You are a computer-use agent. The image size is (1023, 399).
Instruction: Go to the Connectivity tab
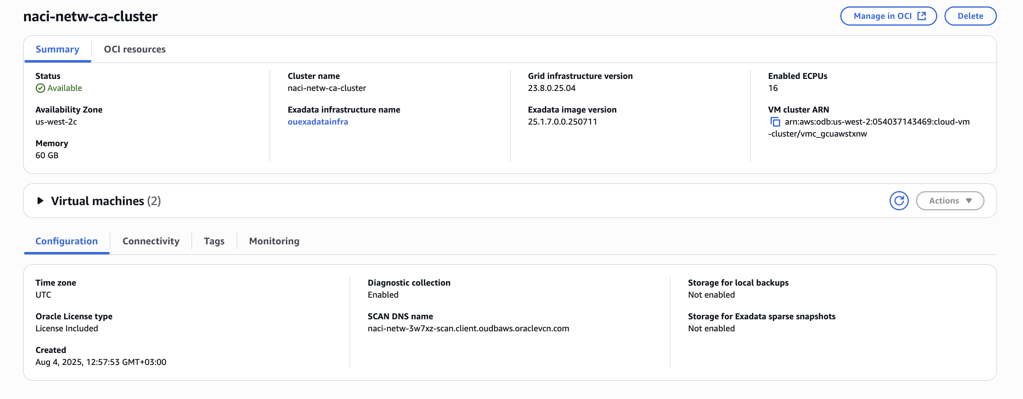pyautogui.click(x=151, y=241)
